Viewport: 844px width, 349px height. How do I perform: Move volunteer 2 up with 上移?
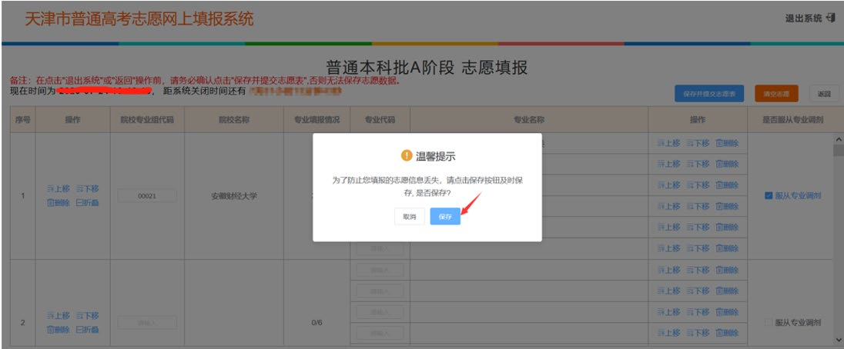(x=58, y=315)
